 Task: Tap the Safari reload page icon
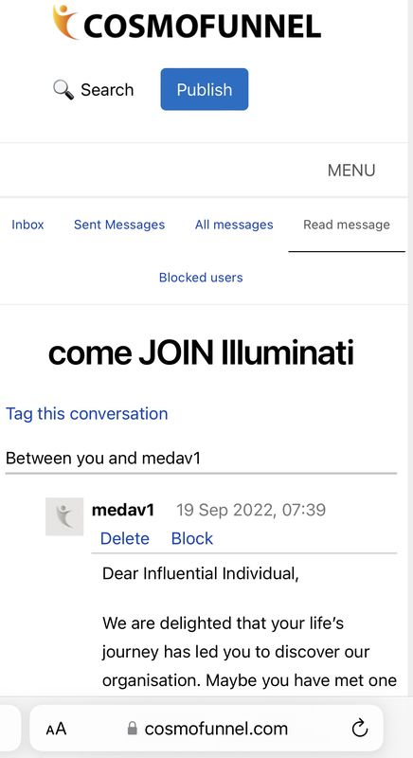[x=360, y=729]
